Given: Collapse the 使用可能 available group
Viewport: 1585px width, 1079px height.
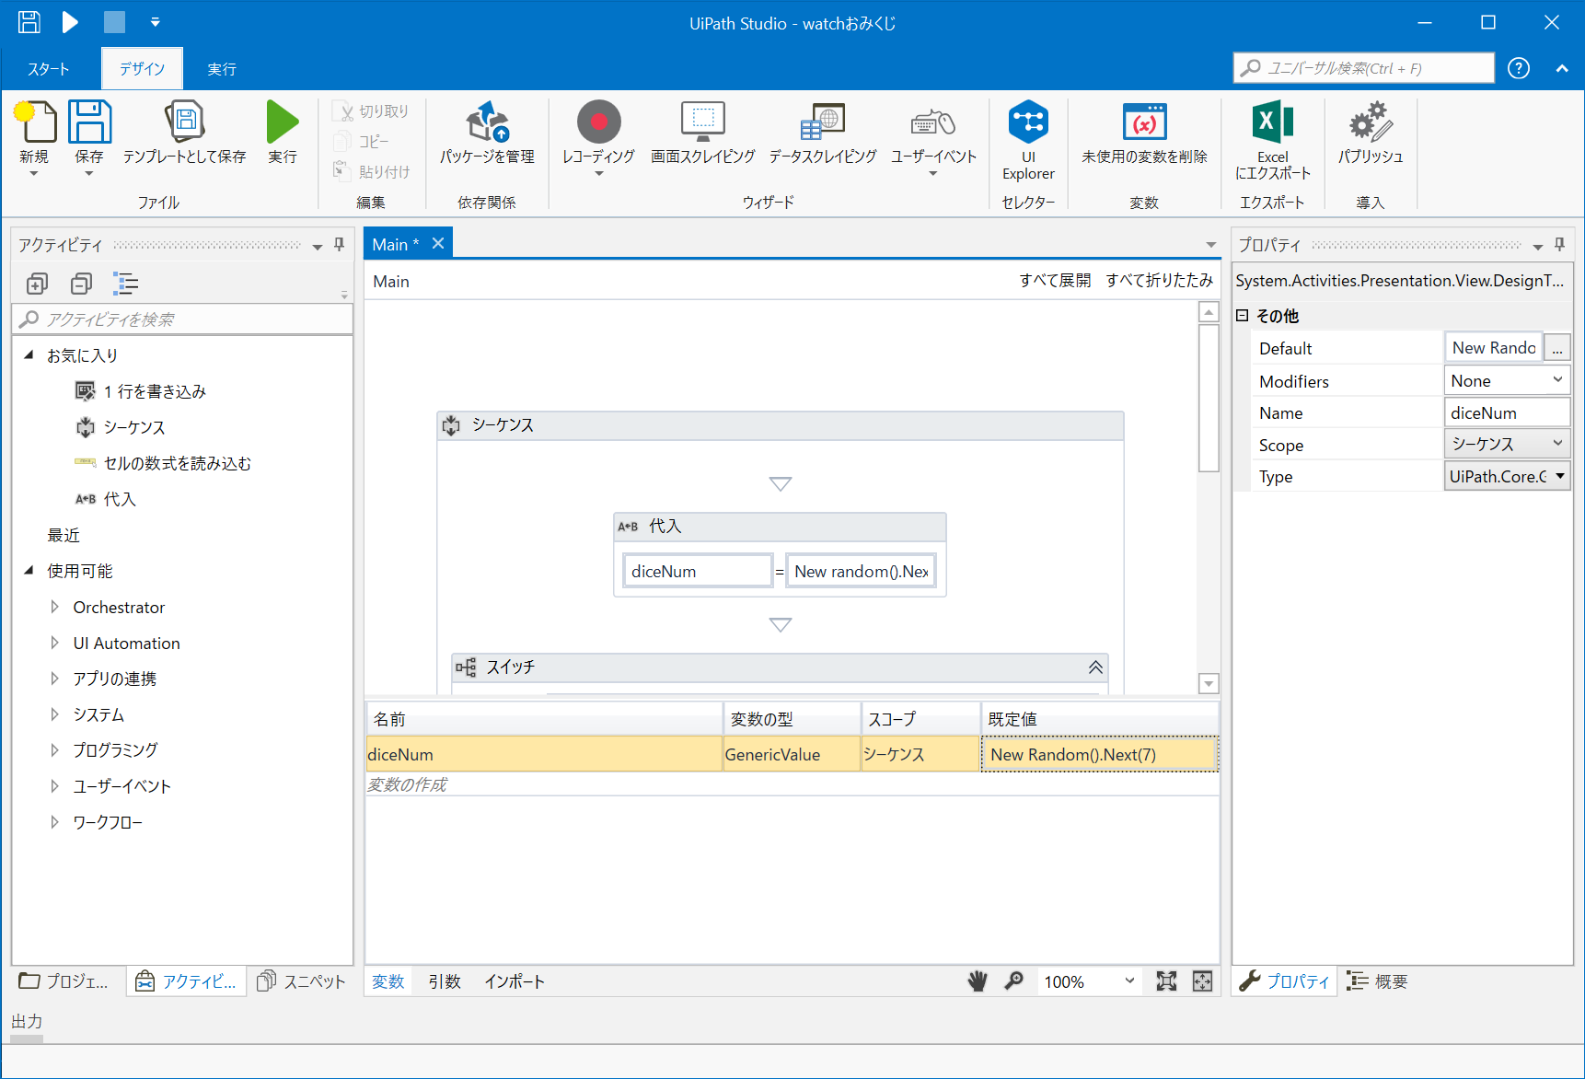Looking at the screenshot, I should (29, 571).
